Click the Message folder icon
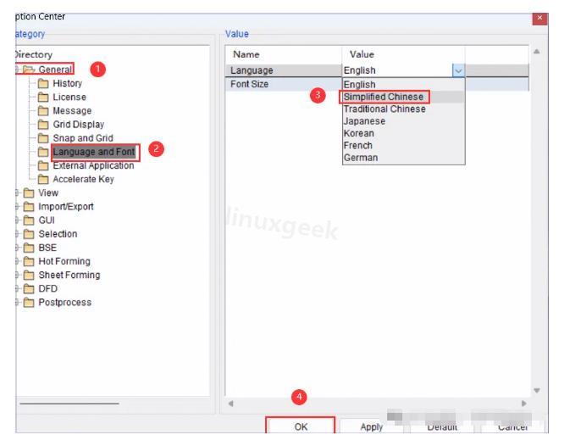Screen dimensions: 564x446 pos(43,111)
